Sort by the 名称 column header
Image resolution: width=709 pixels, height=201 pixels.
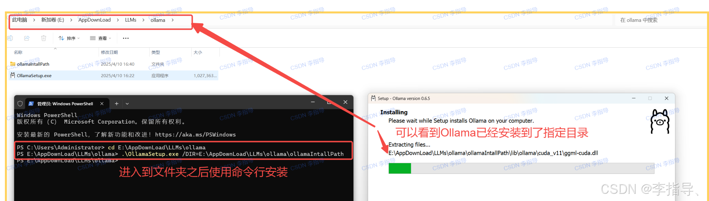click(x=18, y=52)
